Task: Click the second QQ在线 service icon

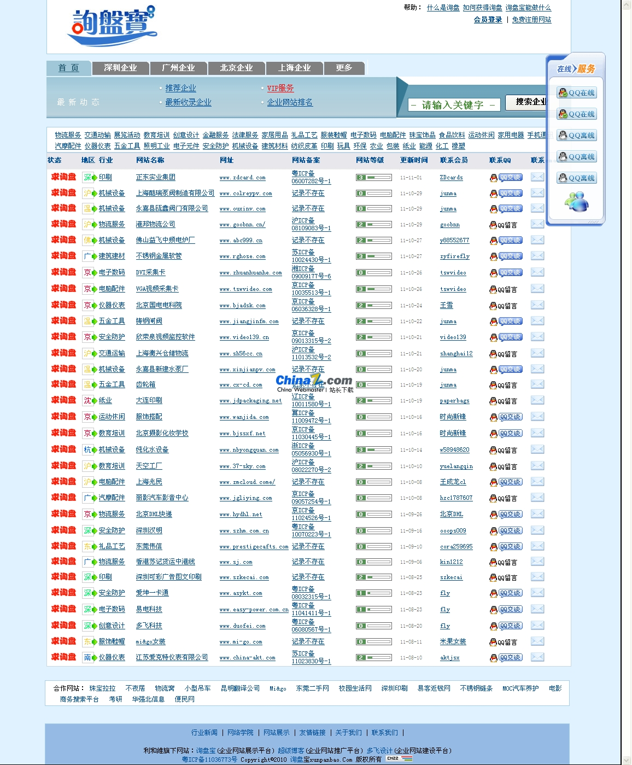Action: tap(576, 114)
